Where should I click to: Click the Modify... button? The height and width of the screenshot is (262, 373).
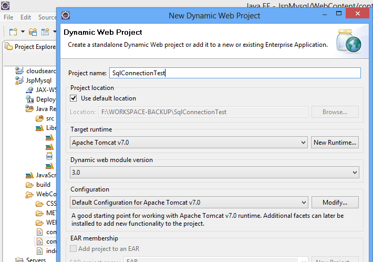pyautogui.click(x=335, y=203)
